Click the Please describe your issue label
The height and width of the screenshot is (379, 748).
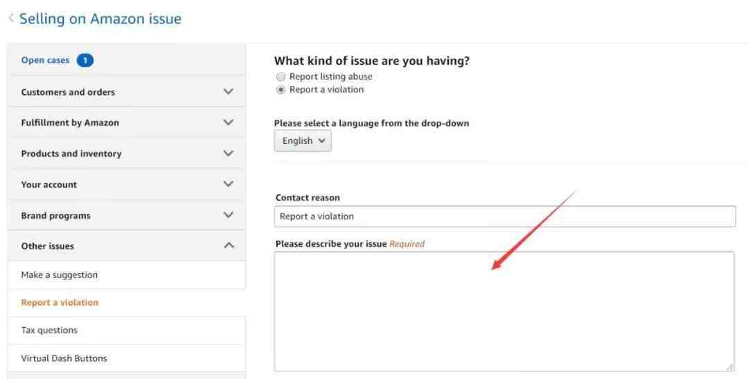pos(331,243)
